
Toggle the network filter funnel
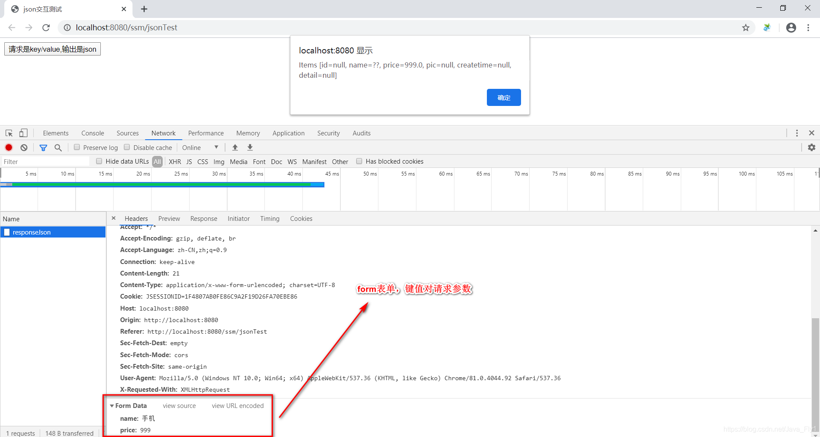click(x=43, y=148)
